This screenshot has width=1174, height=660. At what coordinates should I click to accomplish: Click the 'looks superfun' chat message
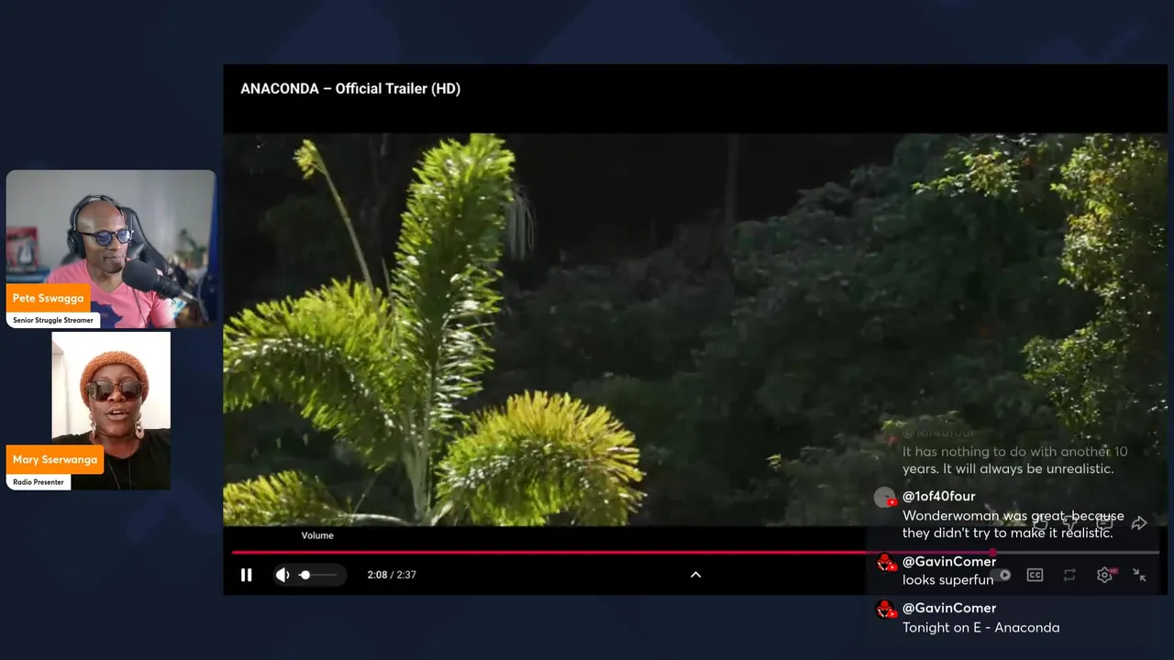click(x=947, y=580)
